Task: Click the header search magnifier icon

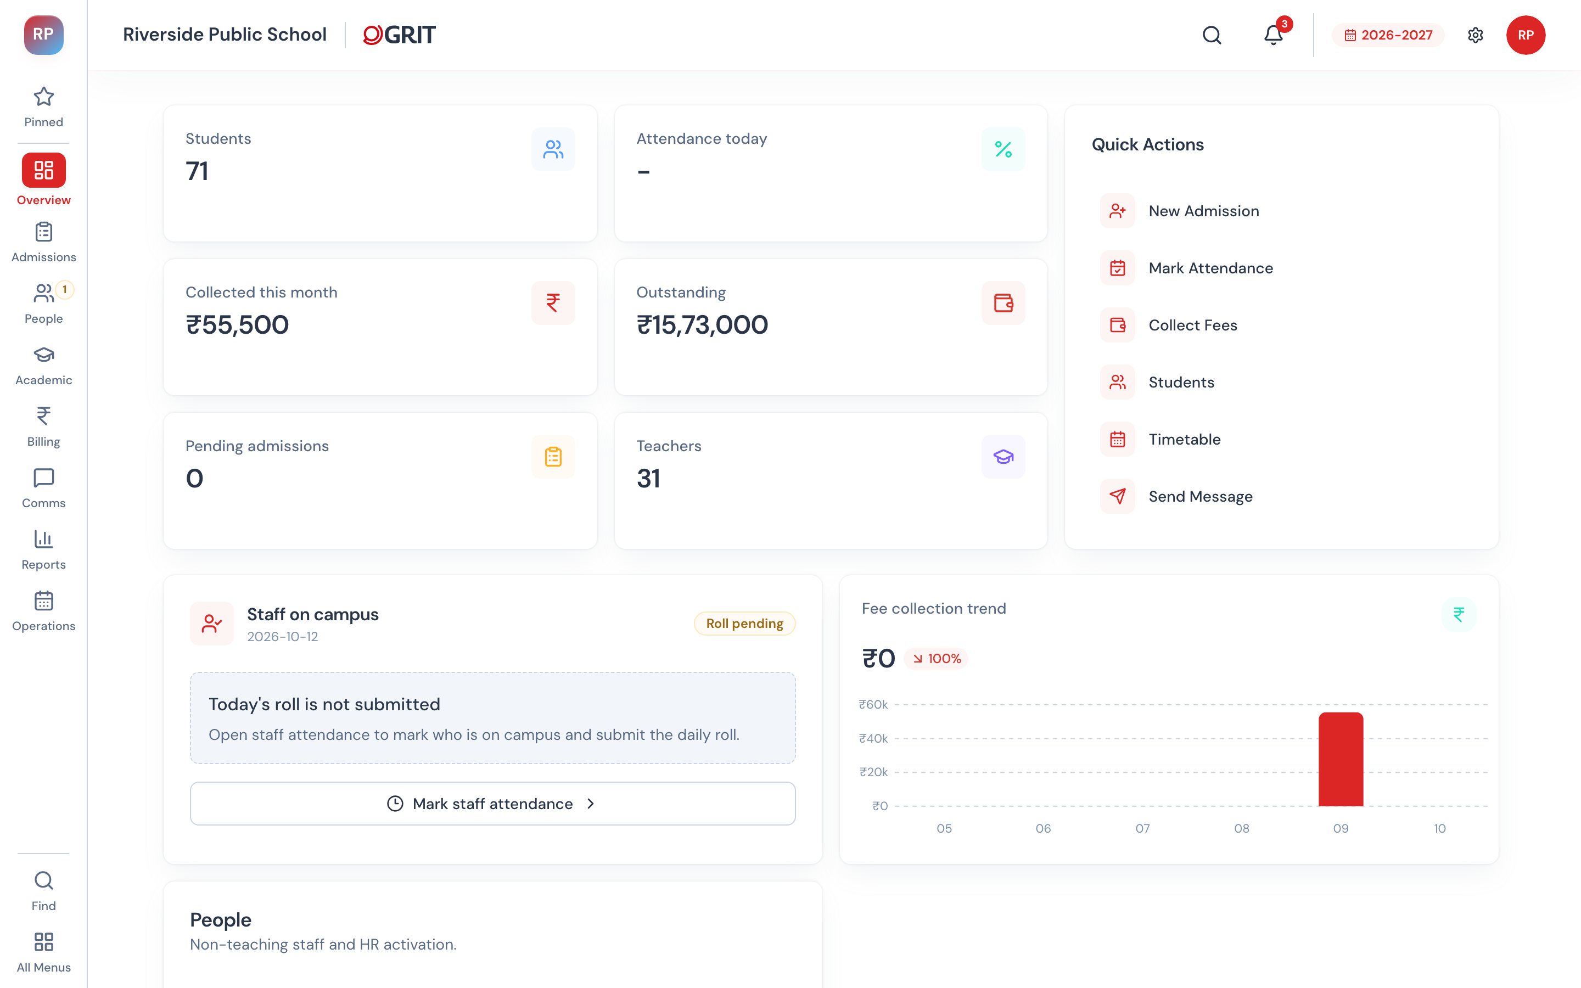Action: (1212, 35)
